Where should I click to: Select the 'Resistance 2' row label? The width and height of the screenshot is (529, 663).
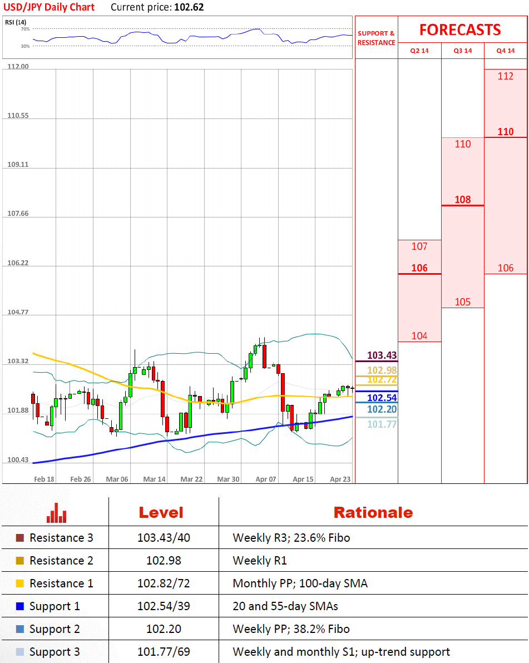(61, 561)
